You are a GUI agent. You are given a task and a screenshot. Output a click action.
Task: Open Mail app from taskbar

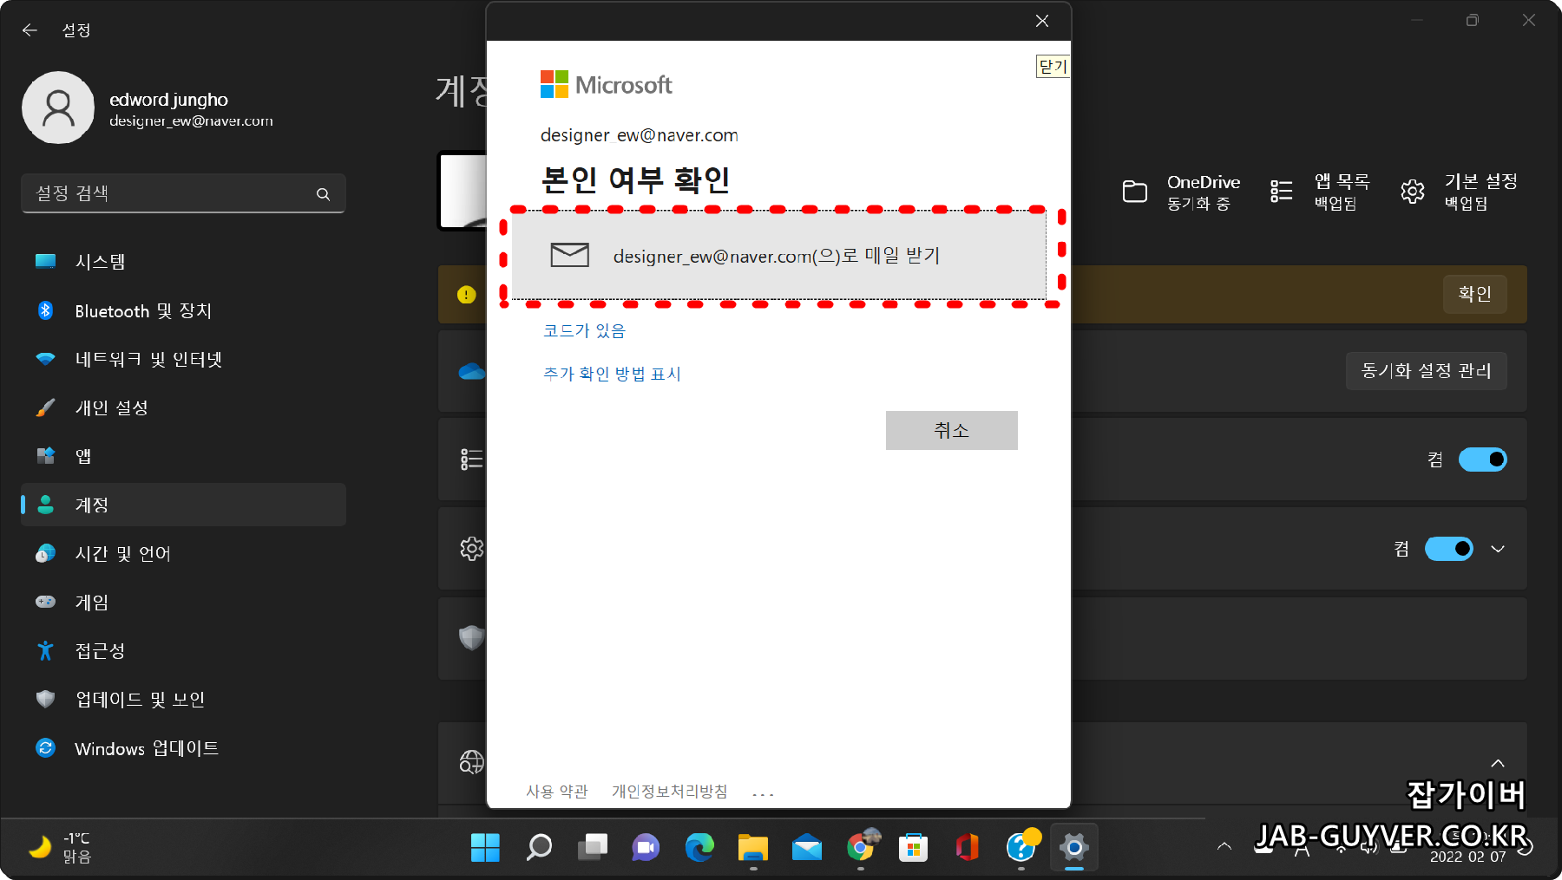point(807,847)
